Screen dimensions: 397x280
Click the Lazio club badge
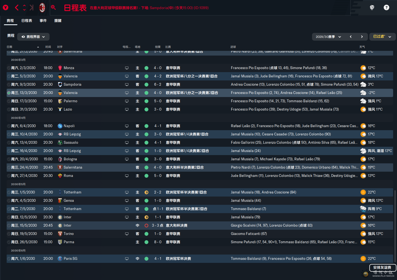(x=60, y=109)
